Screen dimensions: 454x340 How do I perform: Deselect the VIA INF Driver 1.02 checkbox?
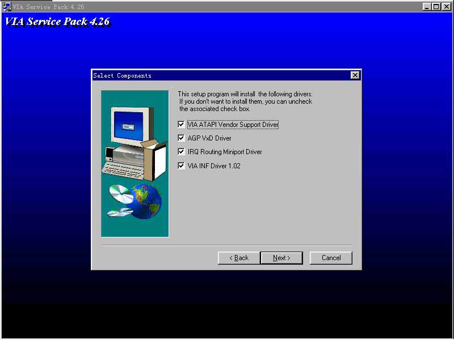pyautogui.click(x=181, y=166)
